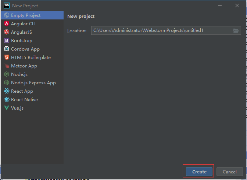
Task: Select Empty Project from the list
Action: coord(26,15)
